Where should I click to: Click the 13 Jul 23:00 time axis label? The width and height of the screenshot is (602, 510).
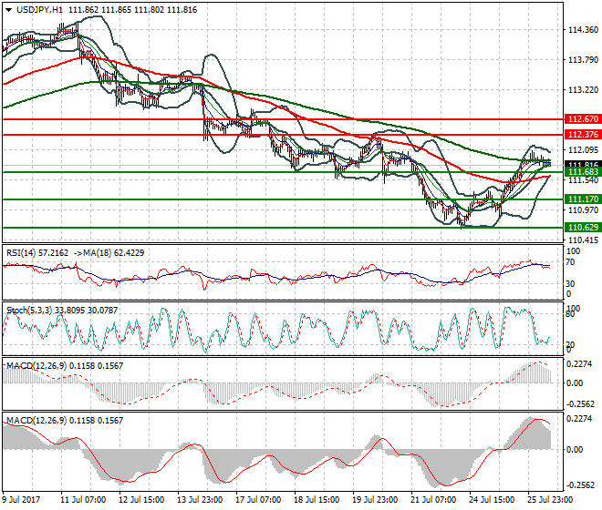pyautogui.click(x=200, y=500)
